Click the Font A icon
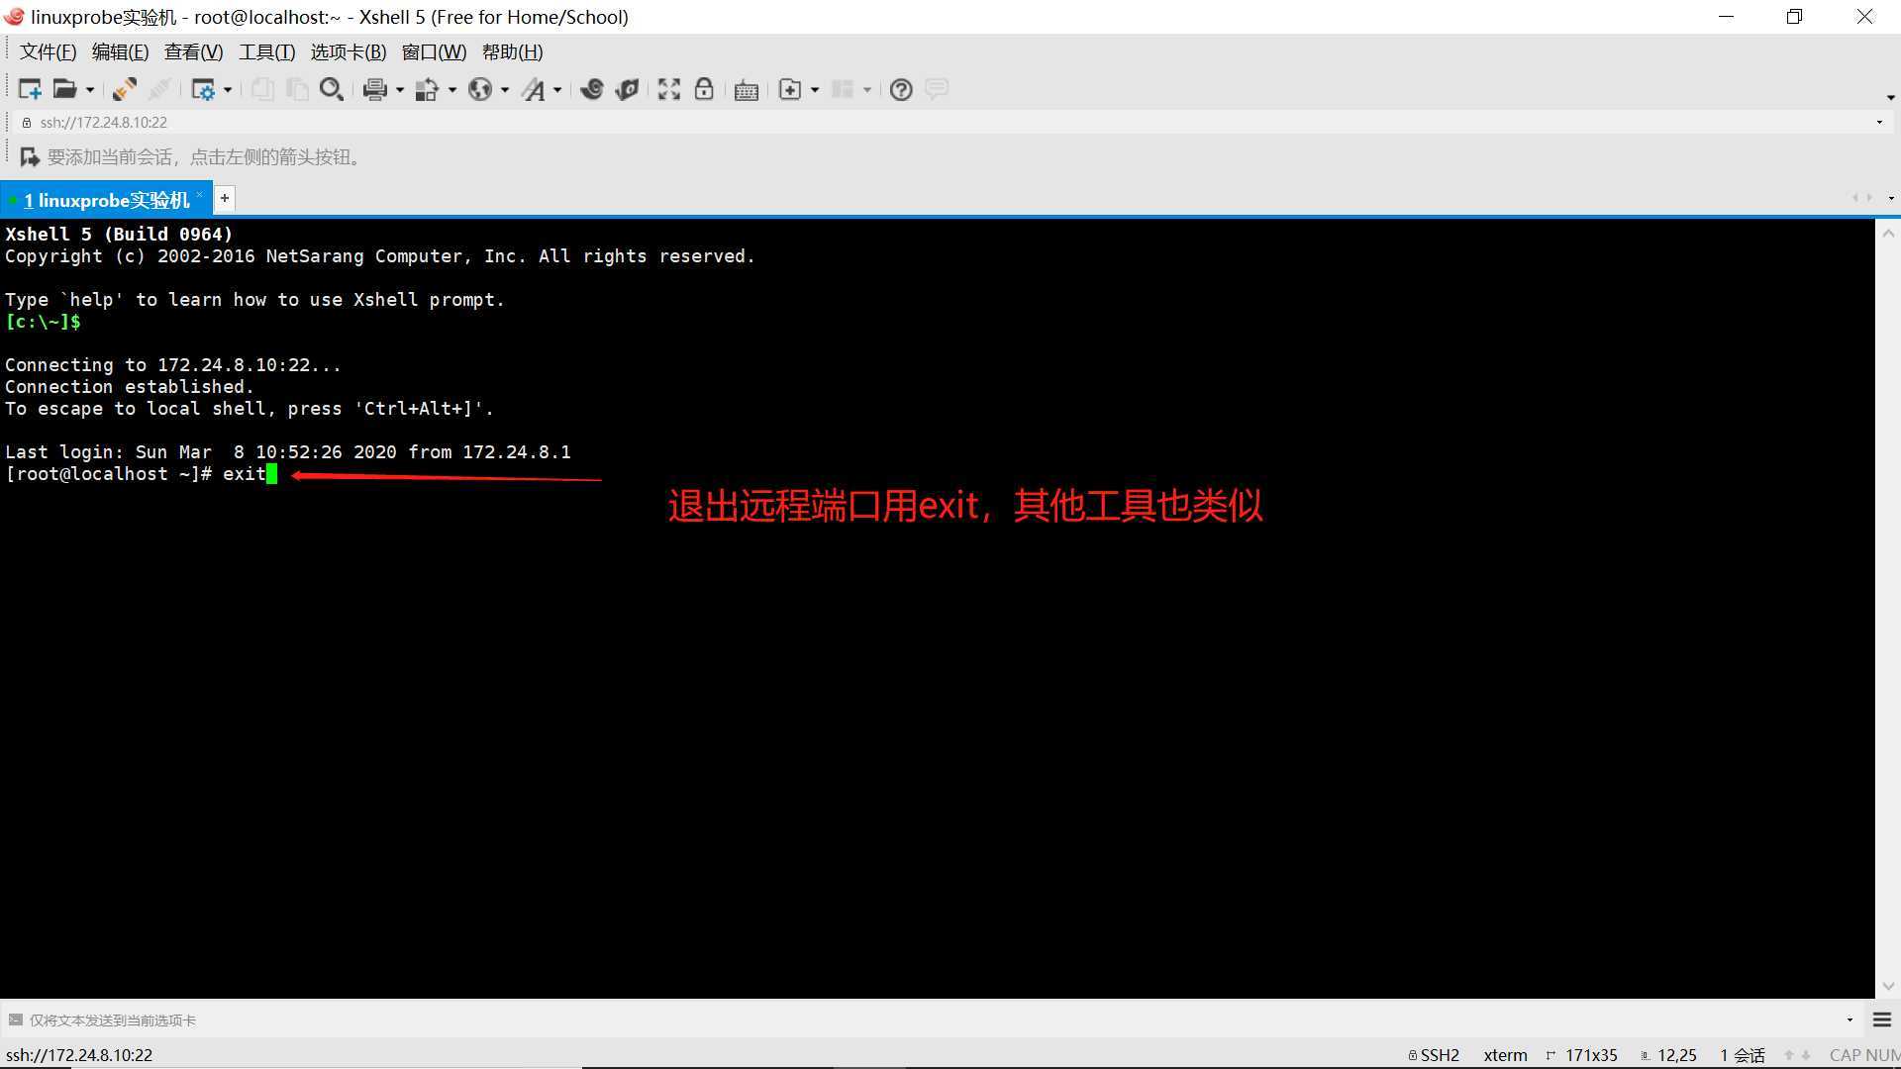The height and width of the screenshot is (1069, 1901). coord(534,89)
